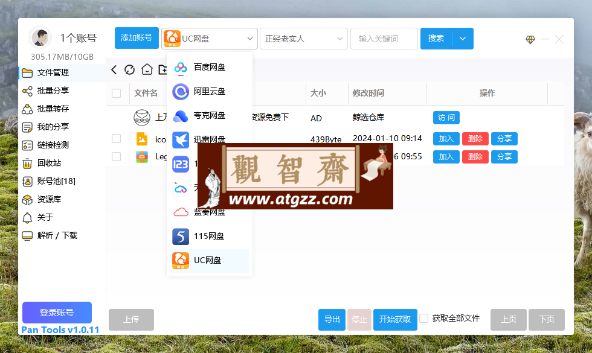Click the 解析 / 下载 monitor icon
592x353 pixels.
pos(27,236)
